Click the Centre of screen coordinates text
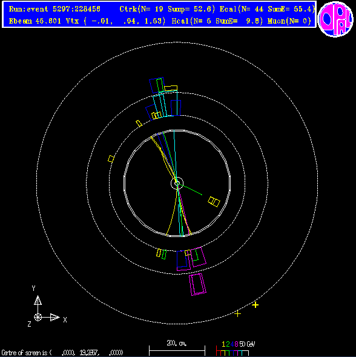 pos(62,353)
